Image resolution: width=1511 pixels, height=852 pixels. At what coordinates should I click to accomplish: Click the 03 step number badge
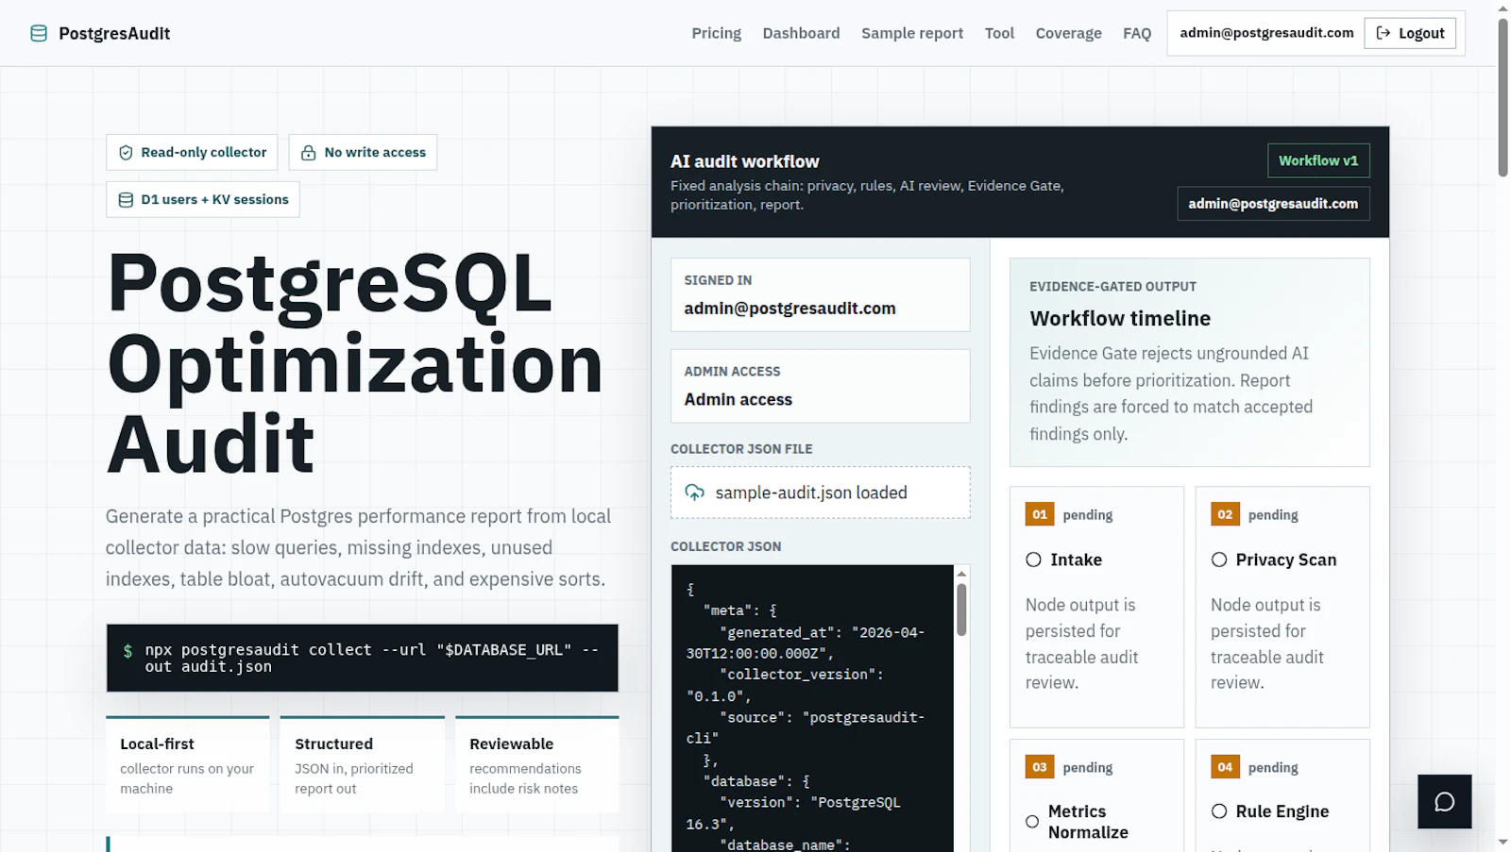coord(1040,767)
